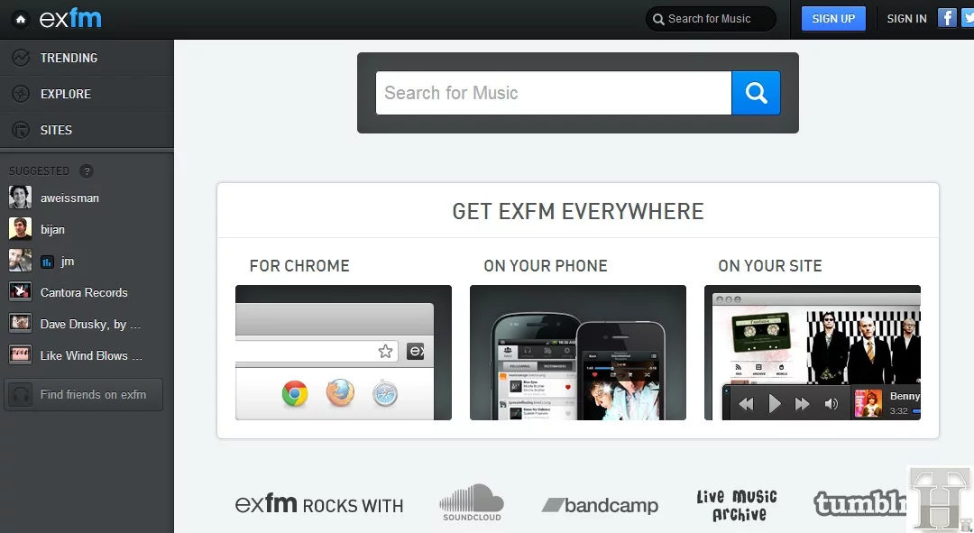The width and height of the screenshot is (974, 533).
Task: Focus the top bar Search for Music field
Action: tap(711, 19)
